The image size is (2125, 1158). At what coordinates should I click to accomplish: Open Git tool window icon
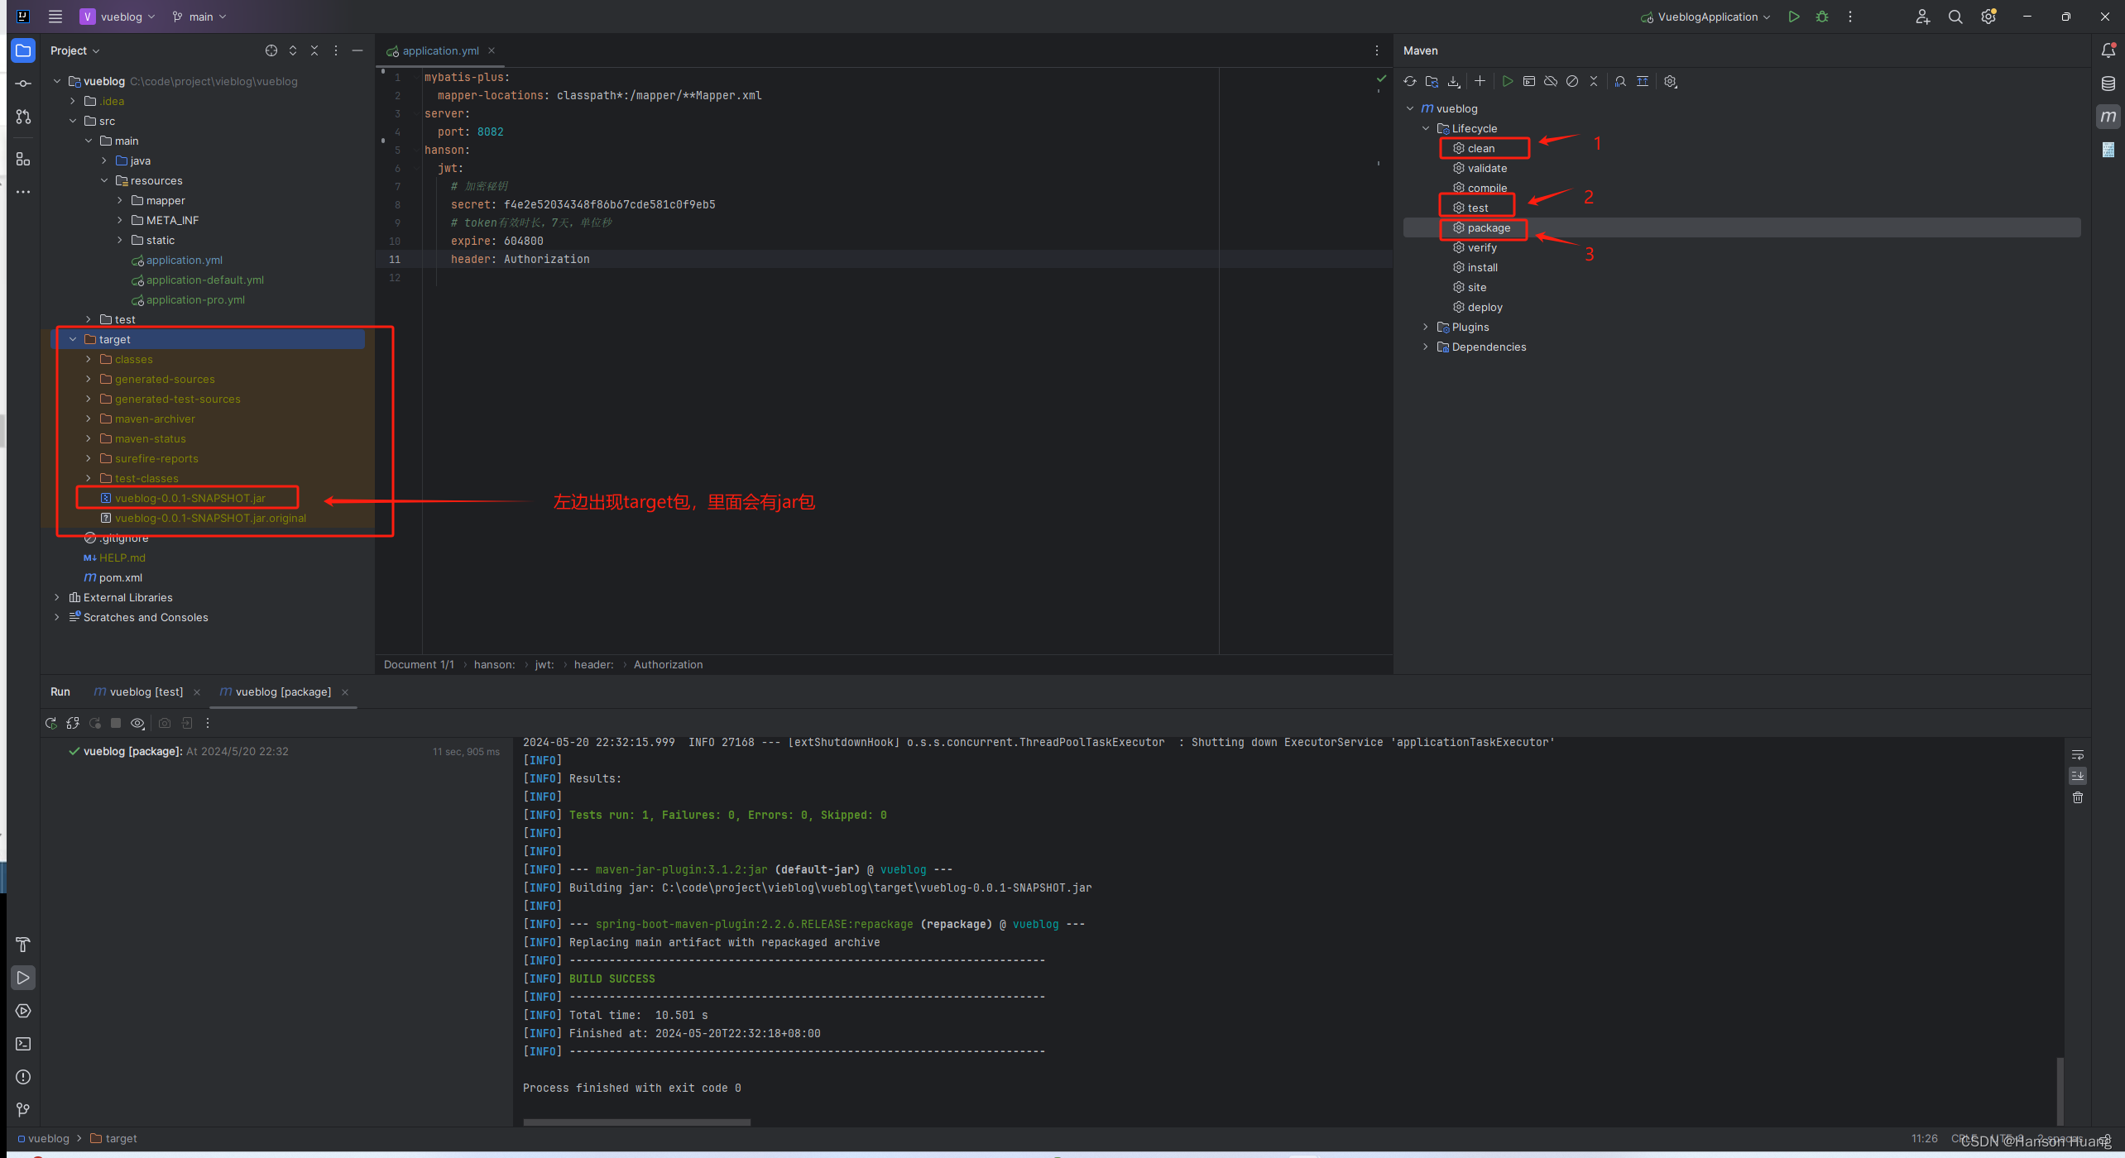point(23,1110)
